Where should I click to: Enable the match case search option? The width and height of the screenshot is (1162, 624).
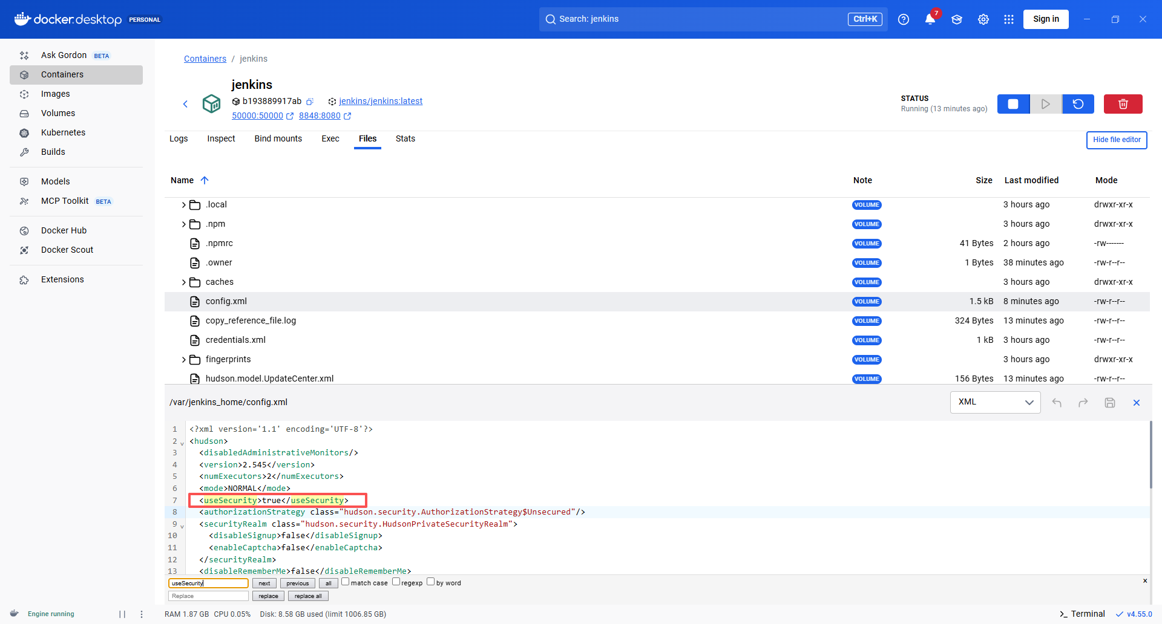[x=345, y=580]
